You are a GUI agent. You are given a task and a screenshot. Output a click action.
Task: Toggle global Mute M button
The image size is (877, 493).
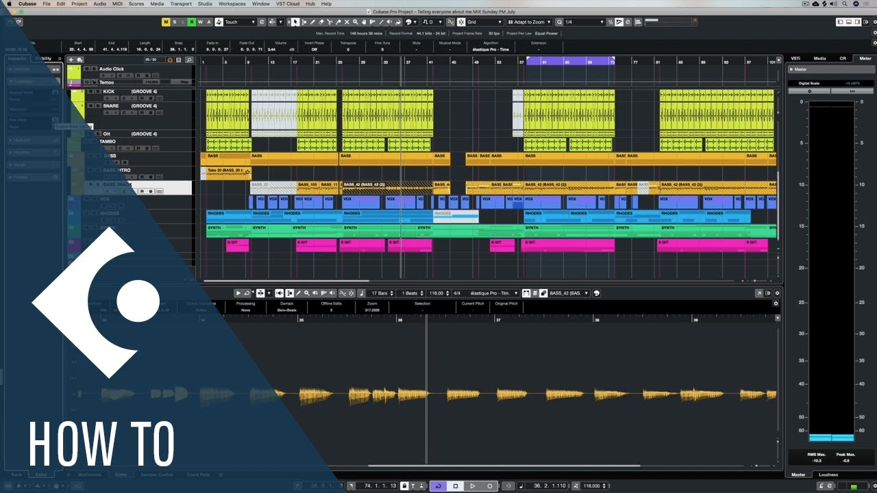(x=165, y=22)
